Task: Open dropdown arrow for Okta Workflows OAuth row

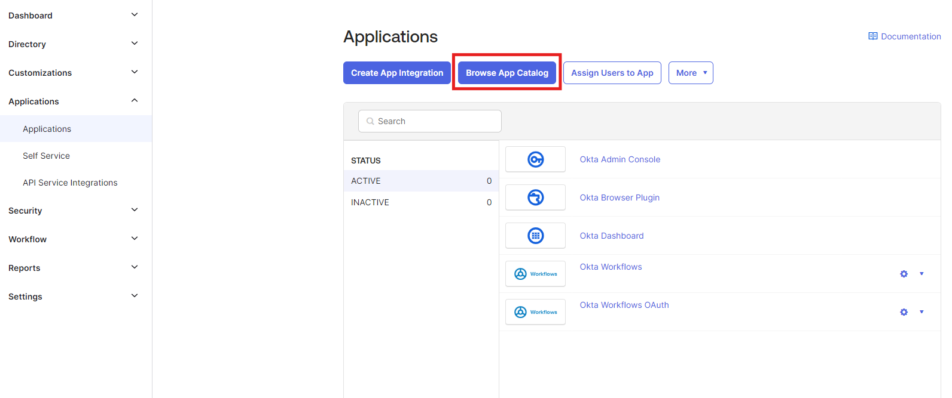Action: pos(922,312)
